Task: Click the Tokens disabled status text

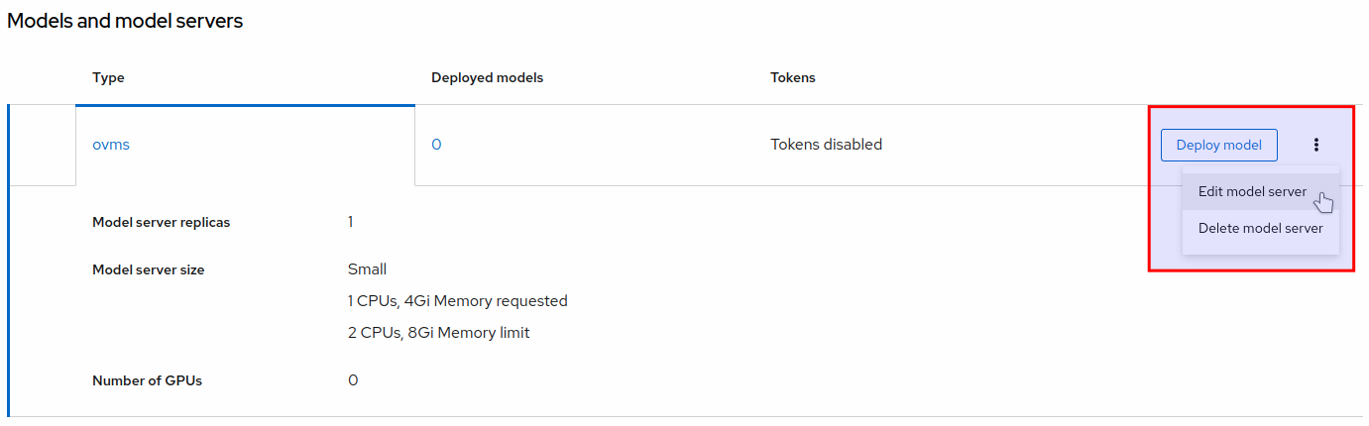Action: pyautogui.click(x=826, y=145)
